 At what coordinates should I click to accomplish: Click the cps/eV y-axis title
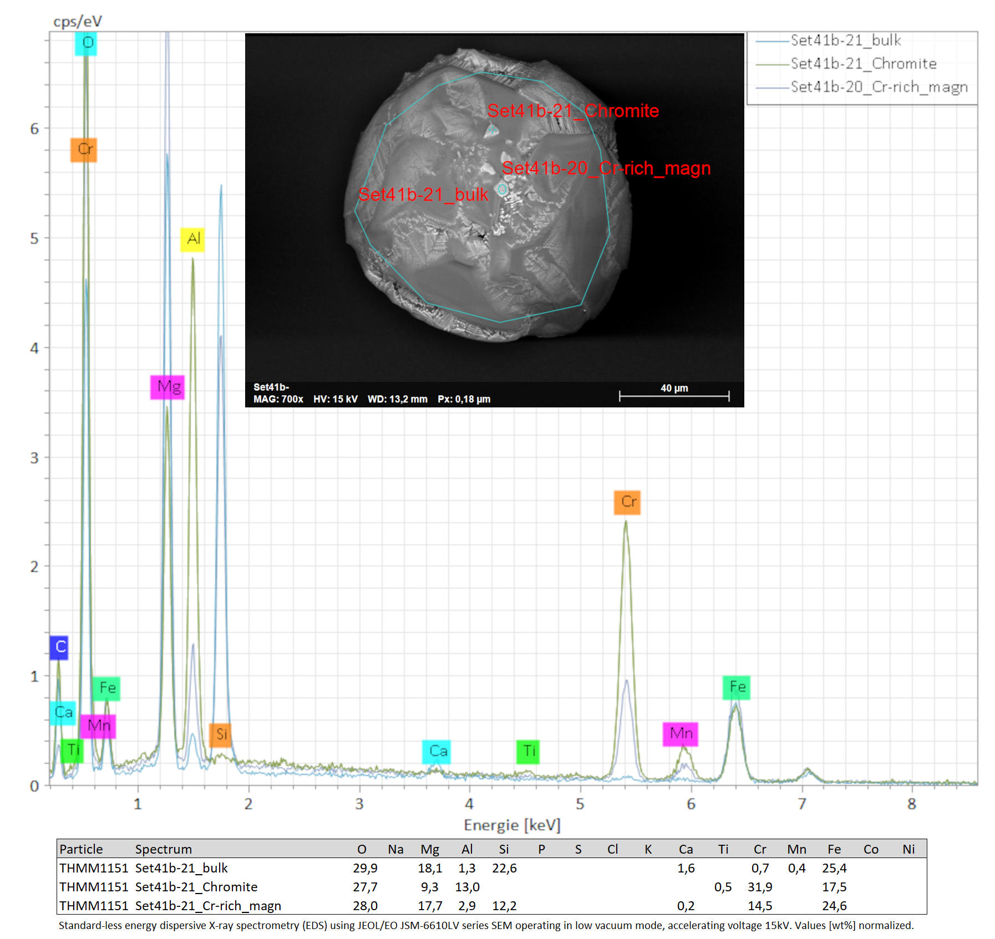pos(78,22)
